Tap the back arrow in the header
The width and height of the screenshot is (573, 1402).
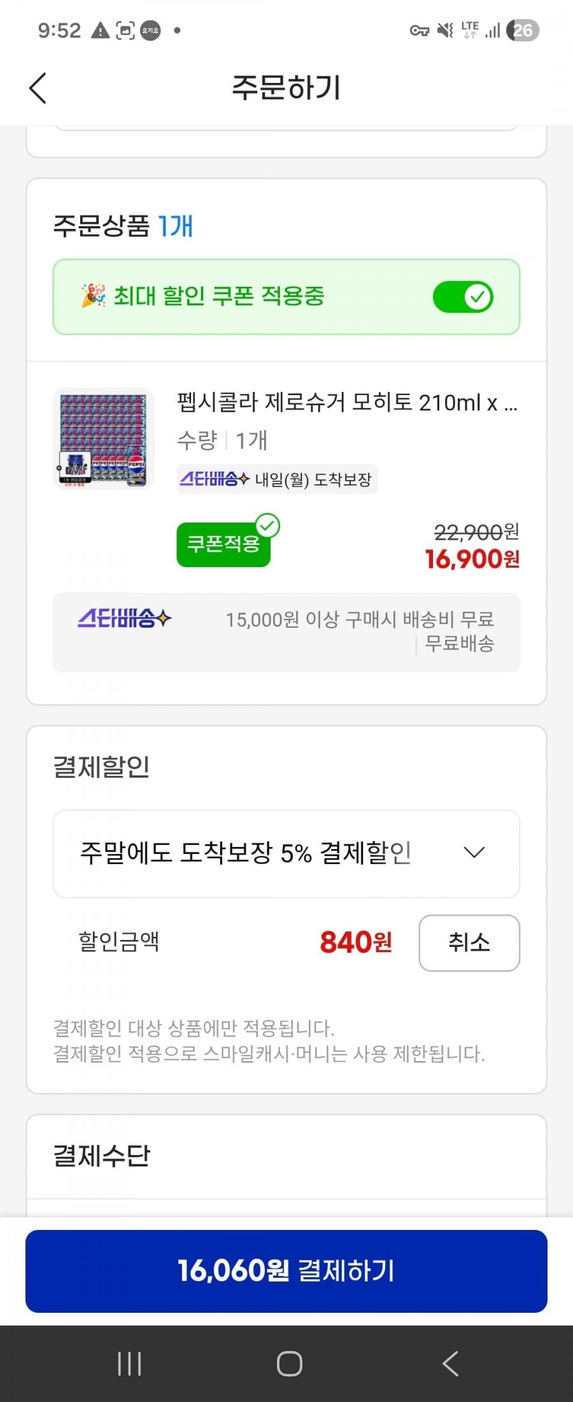click(38, 88)
